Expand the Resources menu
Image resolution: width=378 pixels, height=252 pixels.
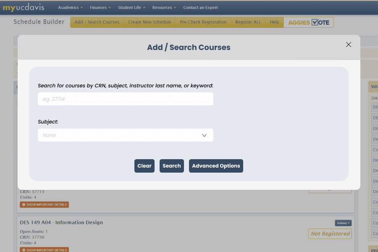pos(164,8)
